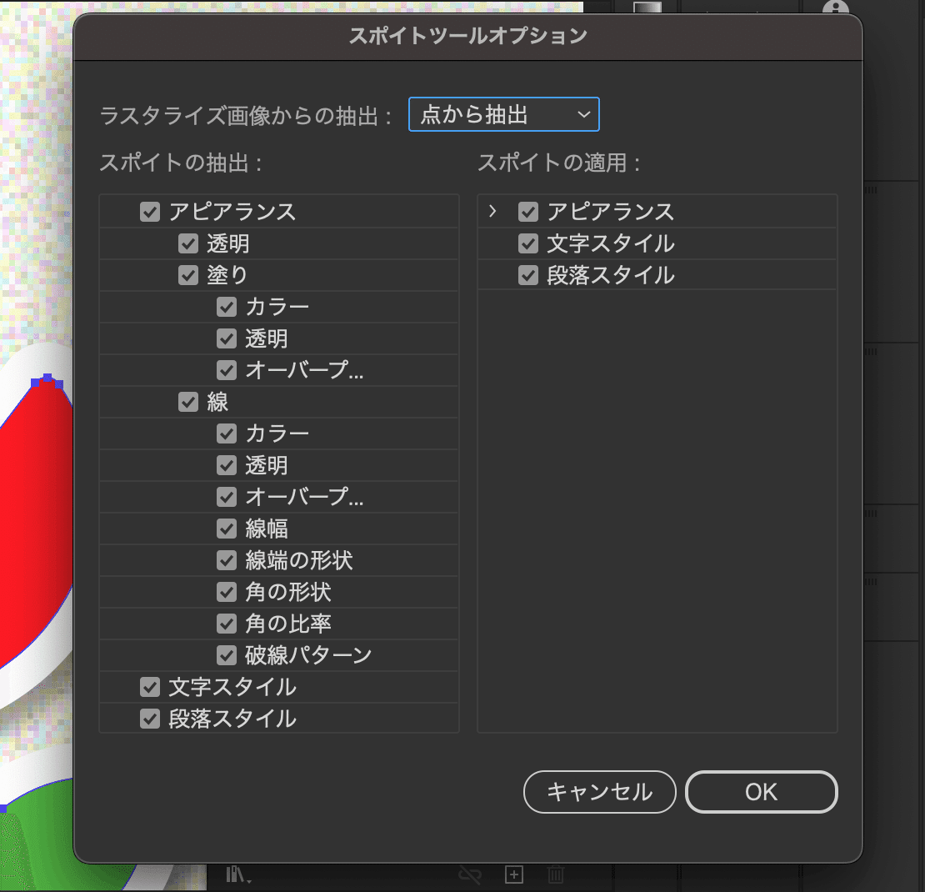Toggle 透明 checkbox under 塗り
This screenshot has height=892, width=925.
(x=227, y=338)
